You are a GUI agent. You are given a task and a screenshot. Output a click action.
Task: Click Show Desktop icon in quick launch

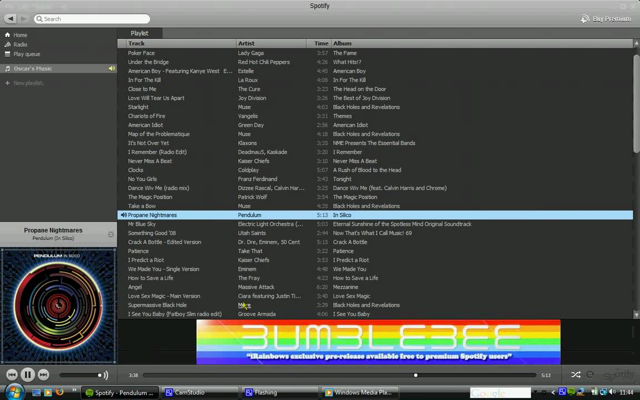point(36,393)
